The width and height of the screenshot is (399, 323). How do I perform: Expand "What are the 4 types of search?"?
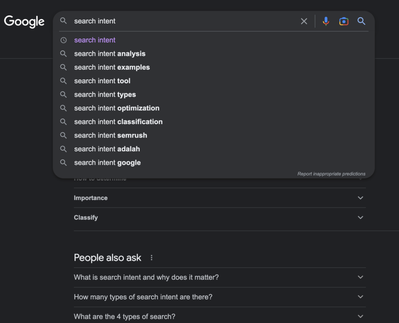point(219,316)
